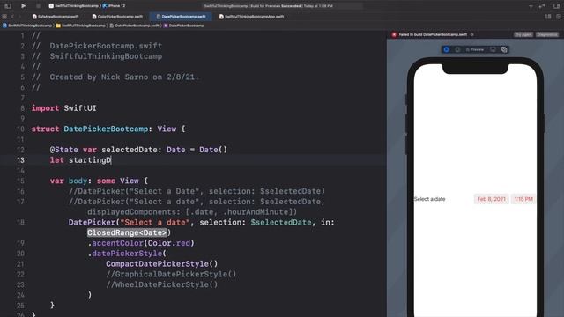
Task: Tap the Feb 8, 2021 date button
Action: coord(492,199)
